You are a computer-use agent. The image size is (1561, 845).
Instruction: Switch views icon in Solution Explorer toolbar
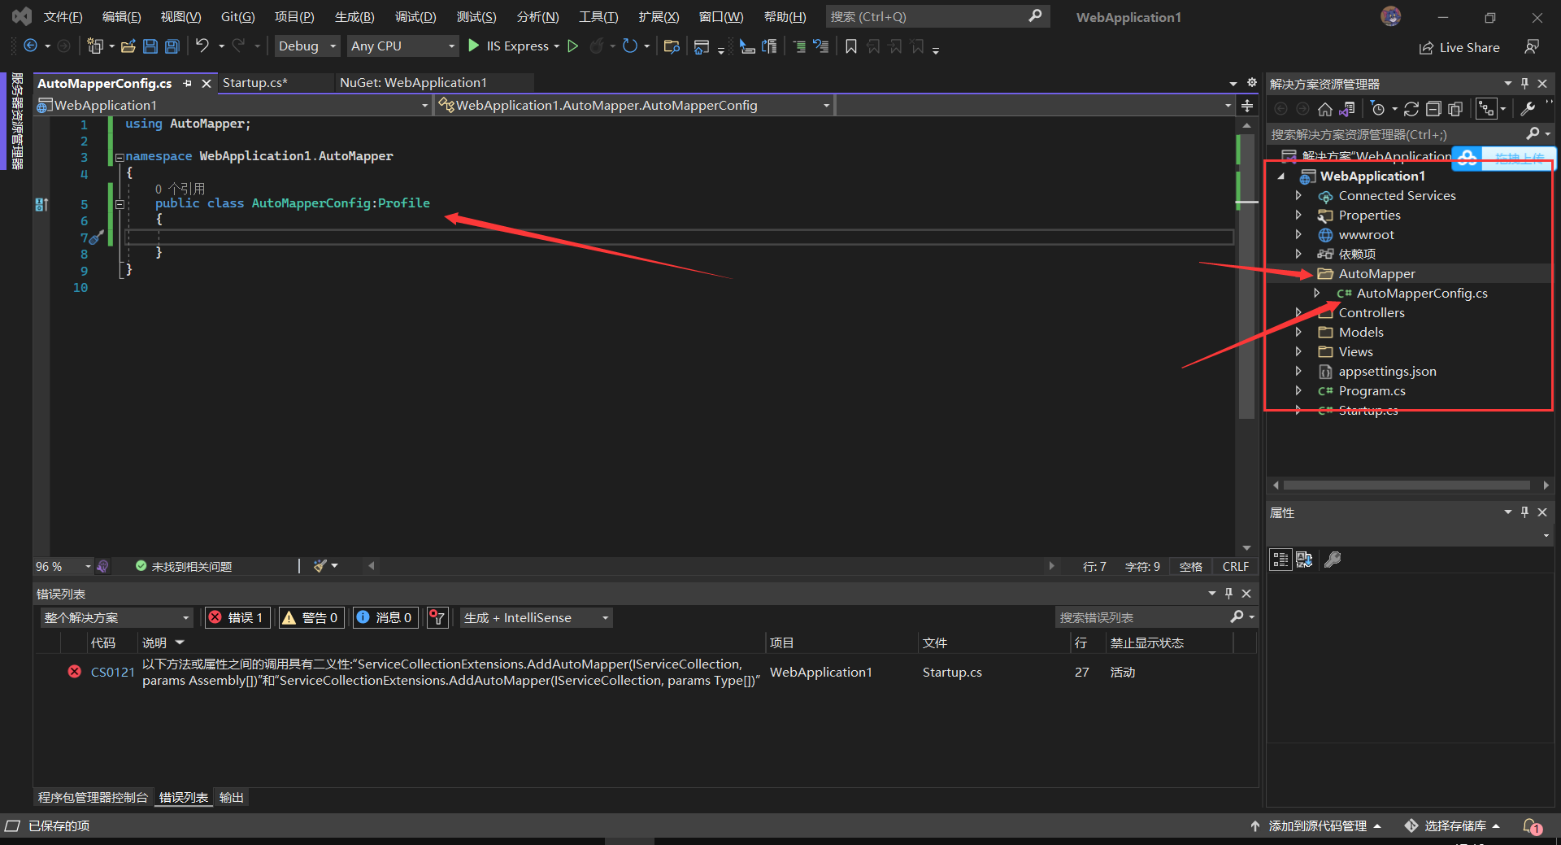point(1347,109)
